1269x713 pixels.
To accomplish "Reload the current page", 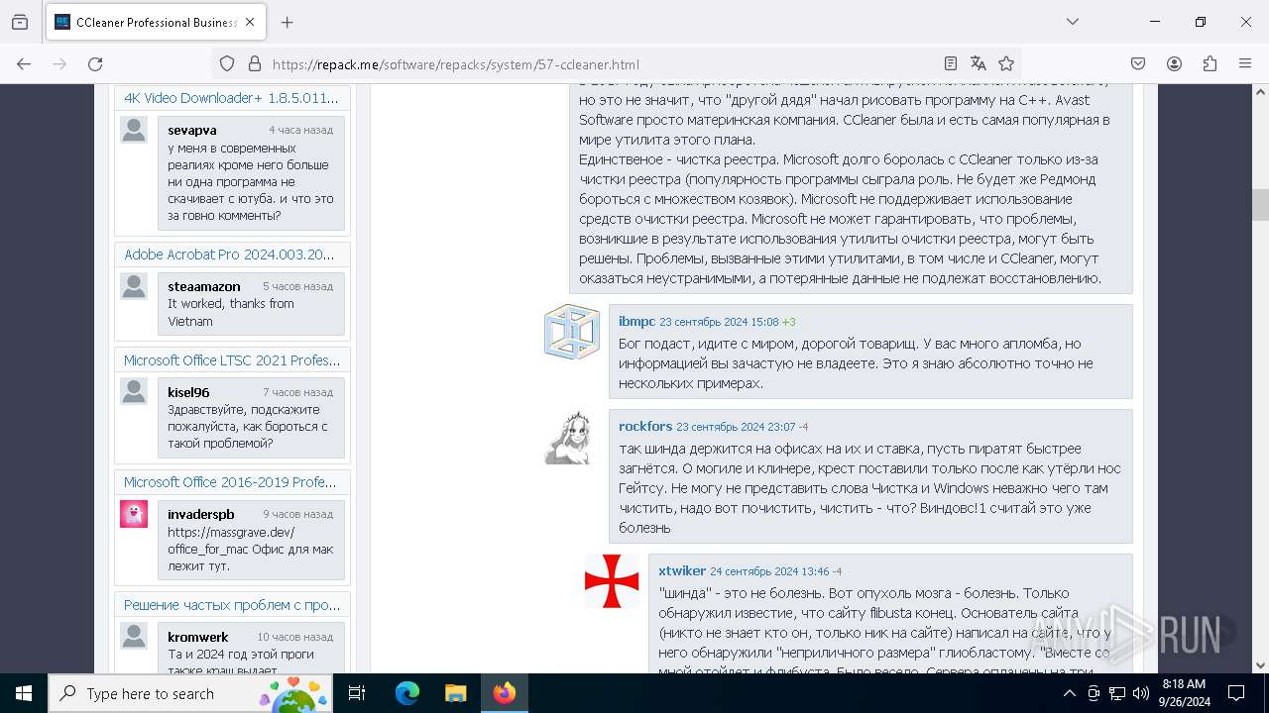I will click(x=95, y=63).
